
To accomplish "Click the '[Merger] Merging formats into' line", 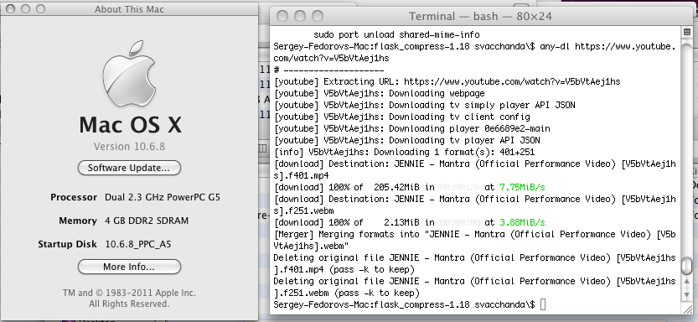I will tap(474, 234).
